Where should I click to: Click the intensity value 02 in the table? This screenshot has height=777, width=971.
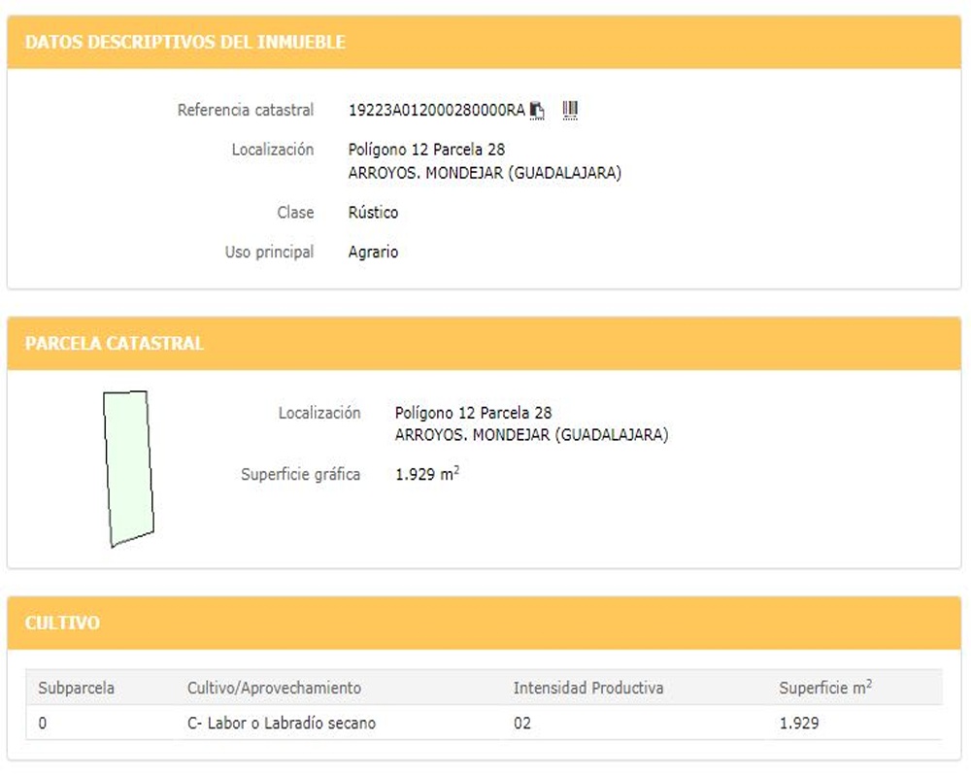tap(522, 723)
